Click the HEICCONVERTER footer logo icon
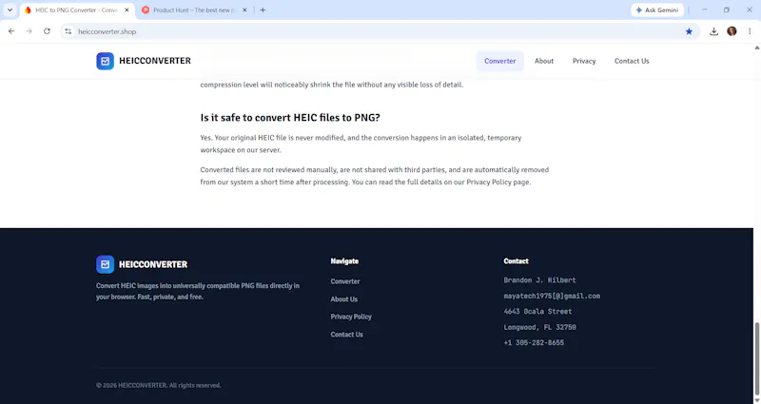Image resolution: width=761 pixels, height=404 pixels. click(105, 264)
